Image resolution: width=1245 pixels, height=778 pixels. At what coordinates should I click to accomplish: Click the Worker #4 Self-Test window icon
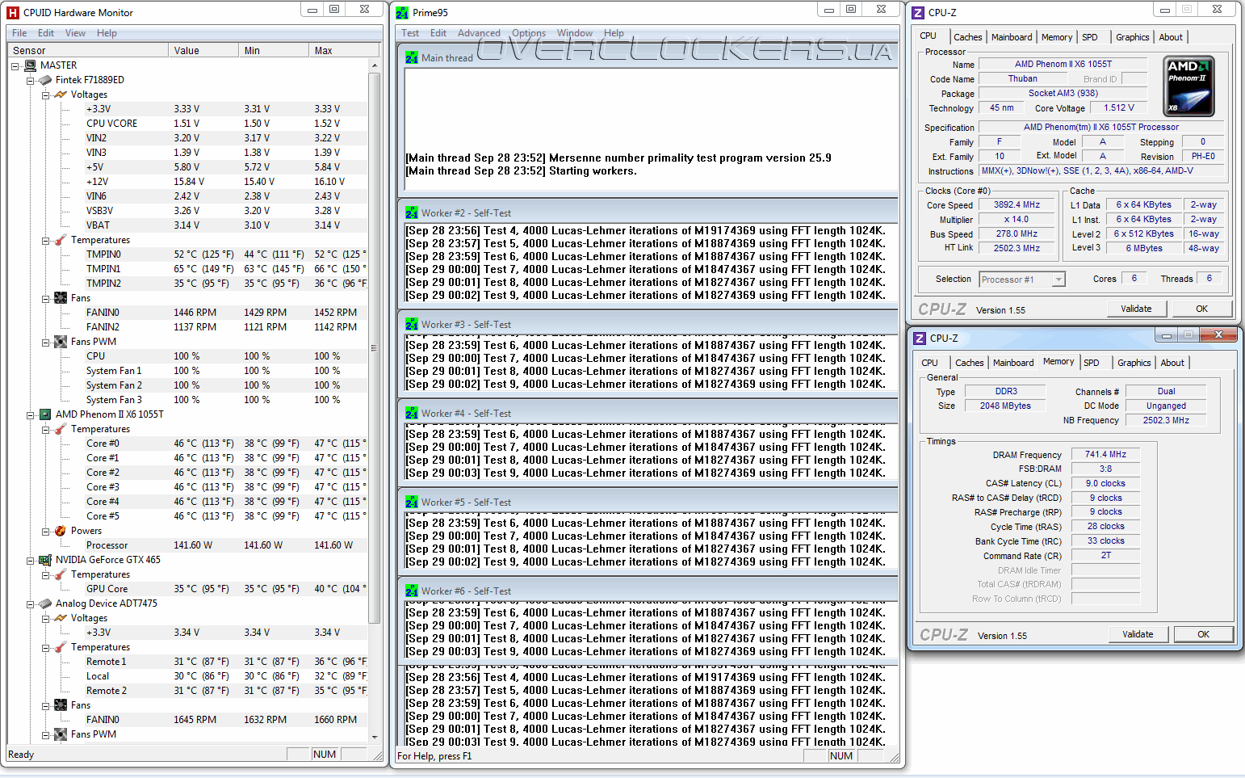tap(412, 414)
